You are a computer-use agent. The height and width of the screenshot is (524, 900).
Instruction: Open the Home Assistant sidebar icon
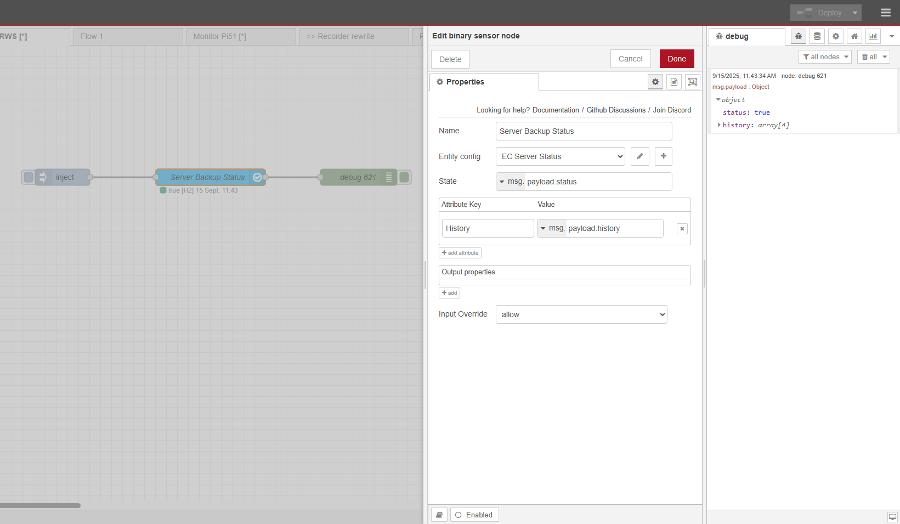pyautogui.click(x=854, y=36)
